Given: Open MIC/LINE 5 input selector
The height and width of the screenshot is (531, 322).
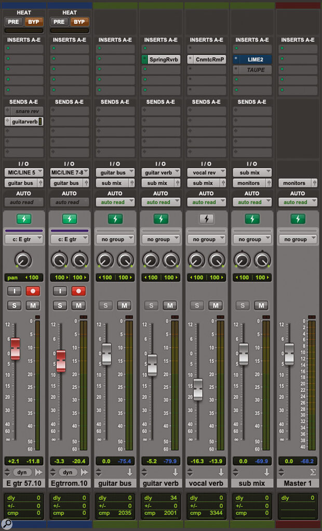Looking at the screenshot, I should pos(24,172).
